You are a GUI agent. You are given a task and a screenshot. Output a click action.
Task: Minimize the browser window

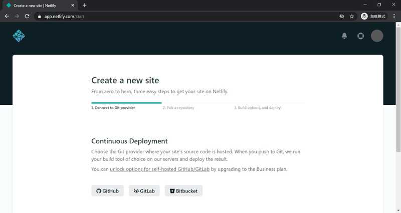tap(365, 5)
